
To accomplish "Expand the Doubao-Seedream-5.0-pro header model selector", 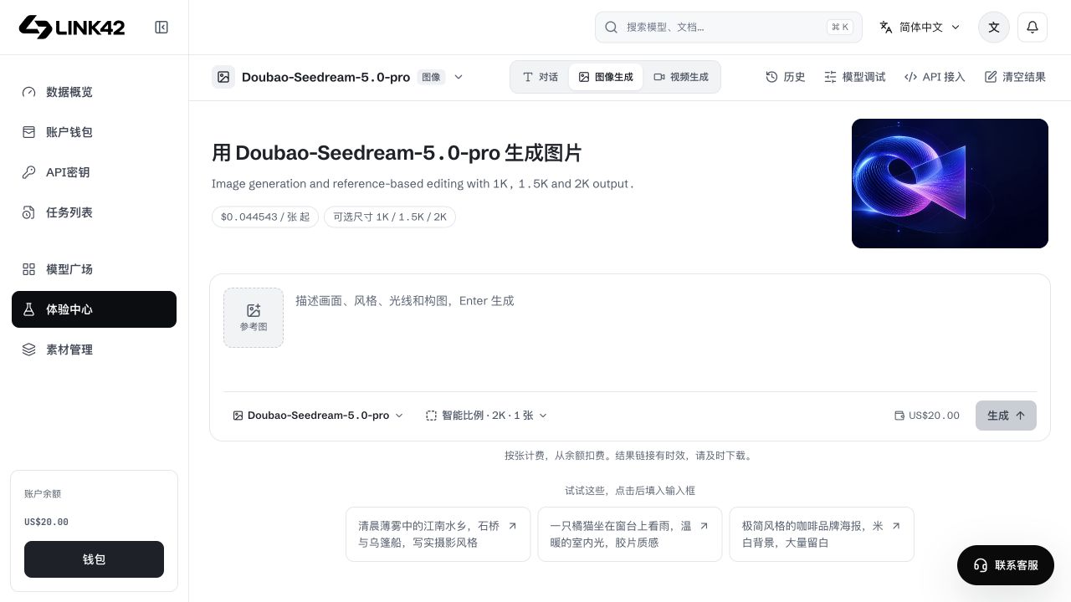I will click(x=338, y=77).
